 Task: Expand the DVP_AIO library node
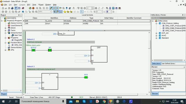[x=156, y=33]
